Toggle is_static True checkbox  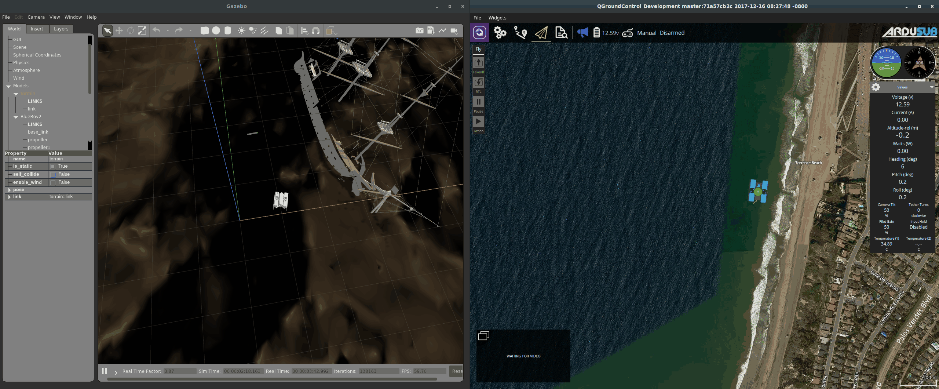click(x=53, y=166)
